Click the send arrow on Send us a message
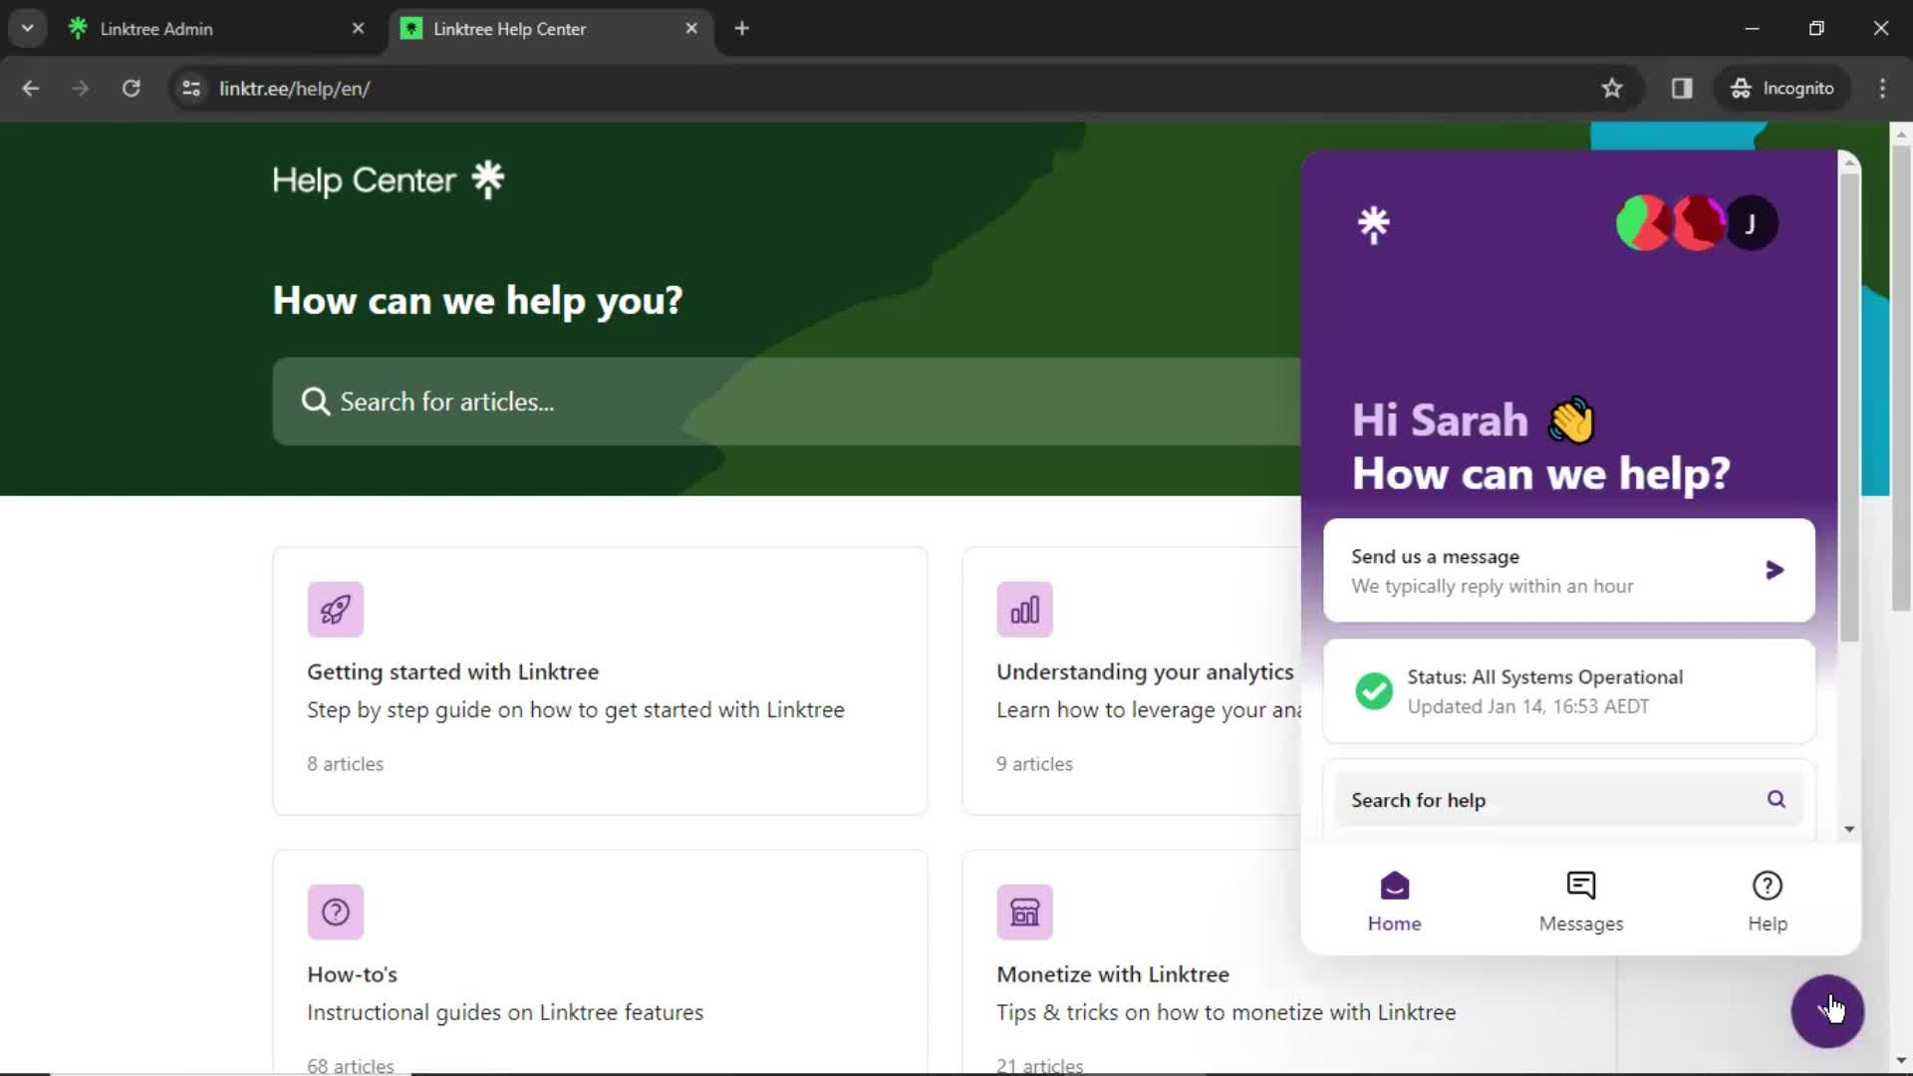Image resolution: width=1913 pixels, height=1076 pixels. [x=1775, y=570]
